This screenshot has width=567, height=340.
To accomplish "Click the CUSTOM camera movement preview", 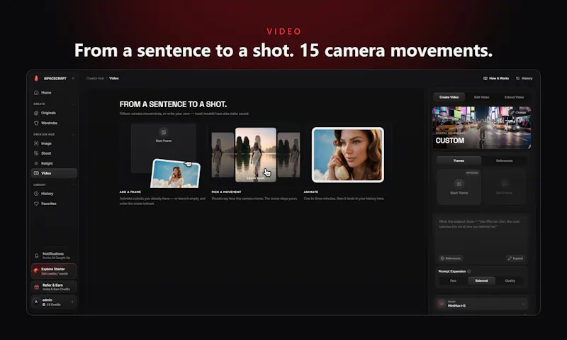I will coord(482,128).
